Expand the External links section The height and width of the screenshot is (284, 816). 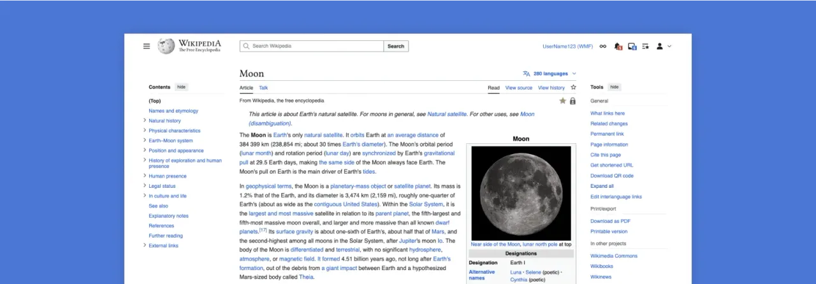coord(145,245)
